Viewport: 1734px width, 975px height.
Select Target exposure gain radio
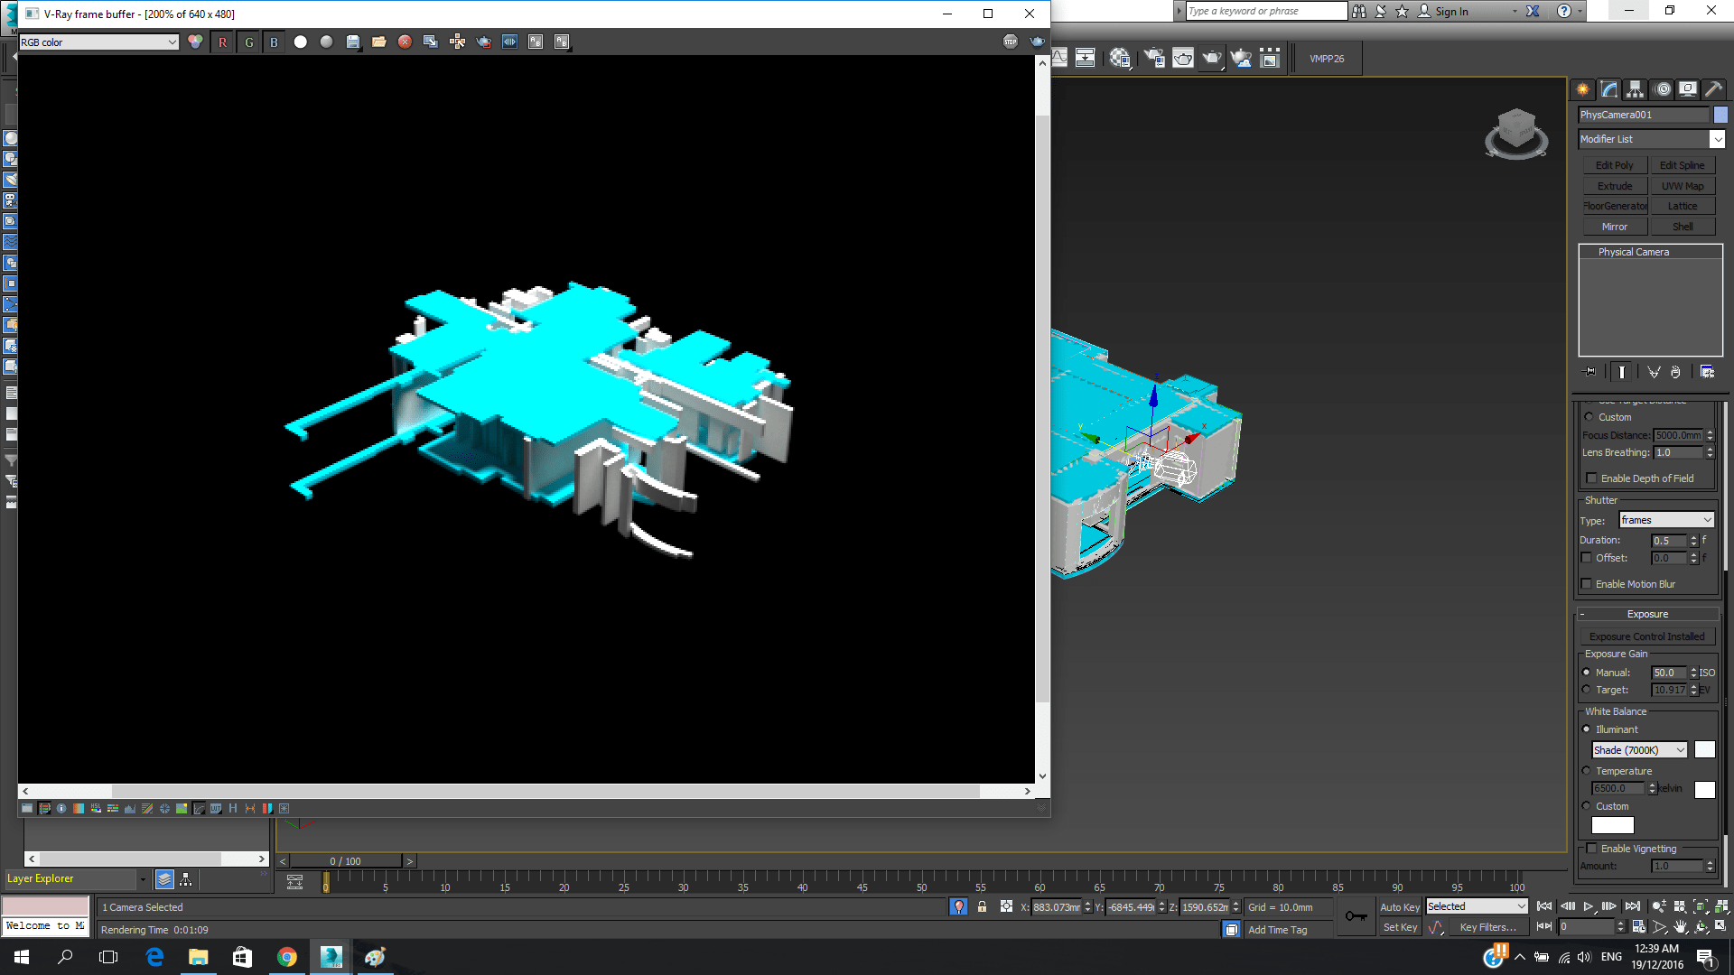pyautogui.click(x=1587, y=690)
